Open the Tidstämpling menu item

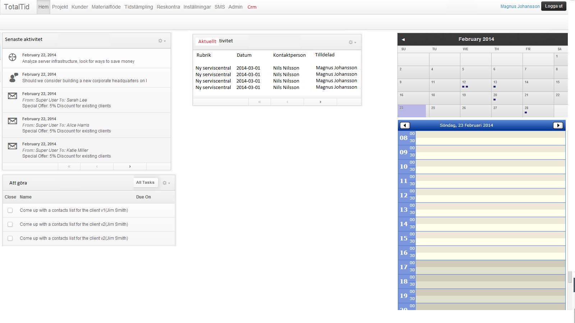pos(138,7)
